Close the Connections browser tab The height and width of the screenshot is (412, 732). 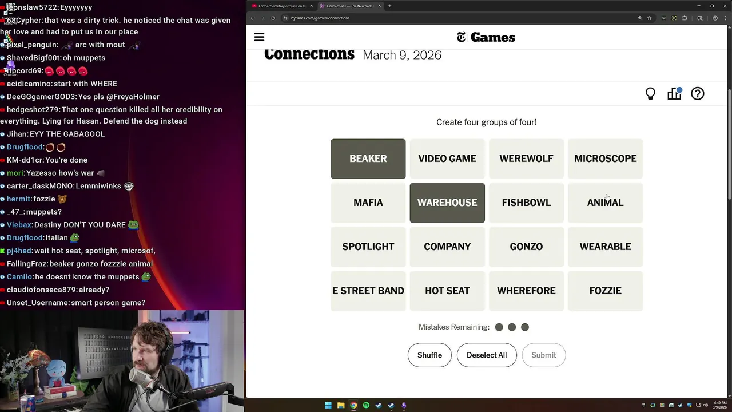(x=379, y=6)
